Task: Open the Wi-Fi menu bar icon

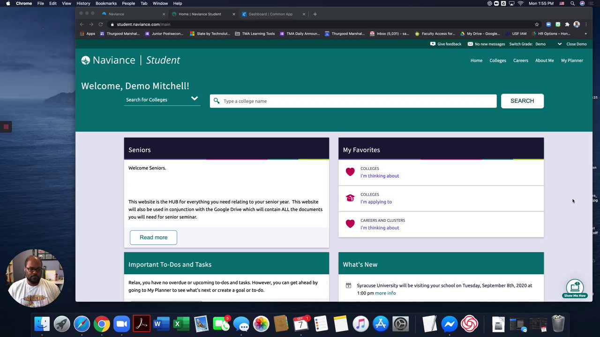Action: tap(520, 3)
